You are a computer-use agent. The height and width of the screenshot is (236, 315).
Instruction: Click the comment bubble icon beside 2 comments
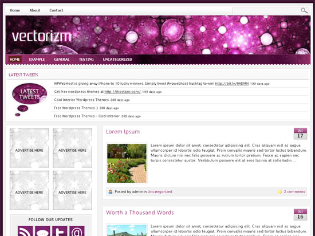(279, 192)
